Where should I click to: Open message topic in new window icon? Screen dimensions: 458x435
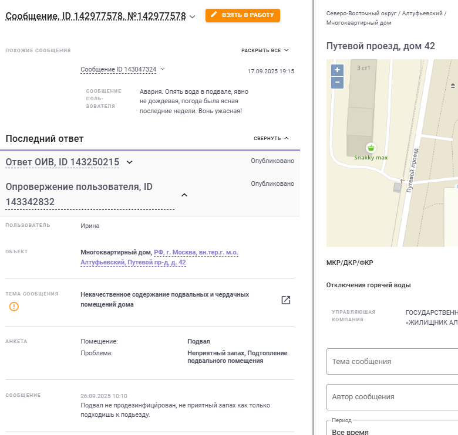tap(286, 300)
